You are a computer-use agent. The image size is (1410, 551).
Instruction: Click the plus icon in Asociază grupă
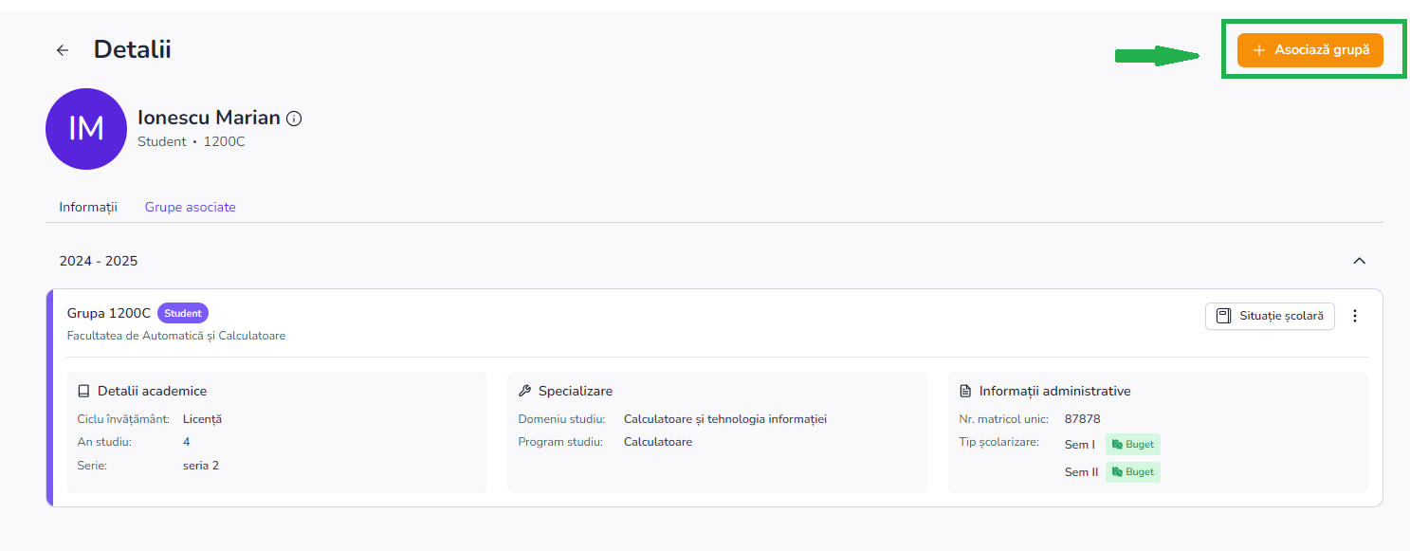click(x=1259, y=50)
